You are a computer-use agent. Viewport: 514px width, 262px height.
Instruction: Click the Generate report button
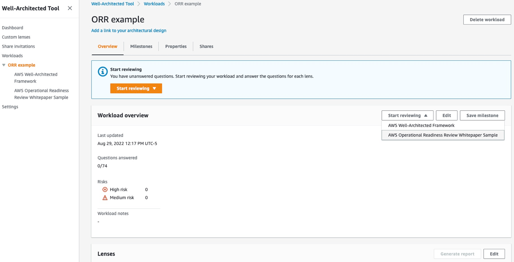coord(457,254)
